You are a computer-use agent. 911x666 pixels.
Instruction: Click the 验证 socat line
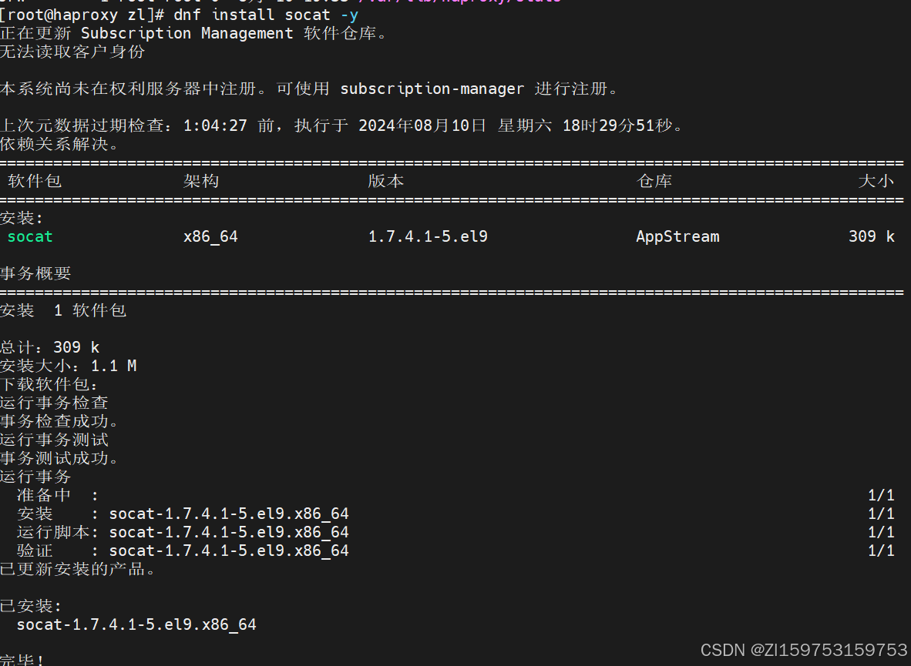183,551
